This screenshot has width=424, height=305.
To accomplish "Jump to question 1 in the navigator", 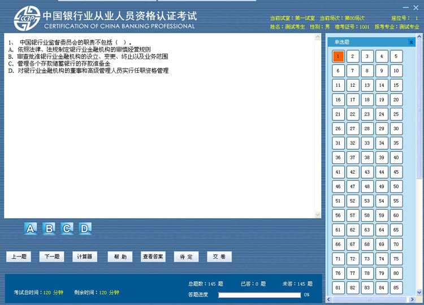I will [x=338, y=56].
